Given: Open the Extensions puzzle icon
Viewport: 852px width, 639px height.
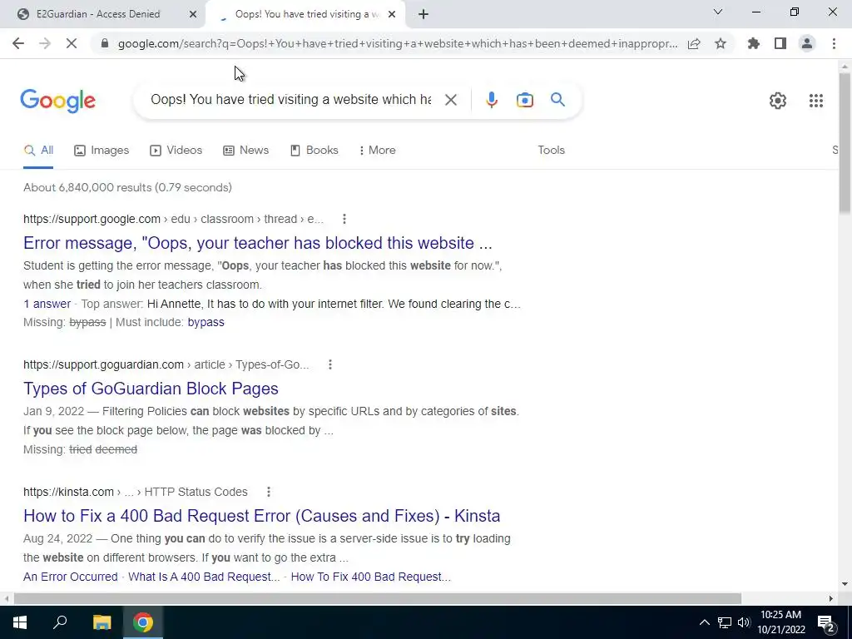Looking at the screenshot, I should [754, 43].
